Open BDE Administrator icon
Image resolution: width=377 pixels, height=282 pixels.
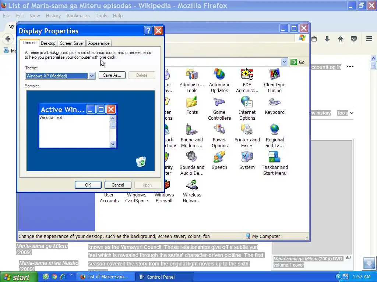(247, 80)
